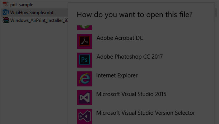Screen dimensions: 219x124
Task: Select the Visual Studio Version Selector icon
Action: [x=85, y=116]
